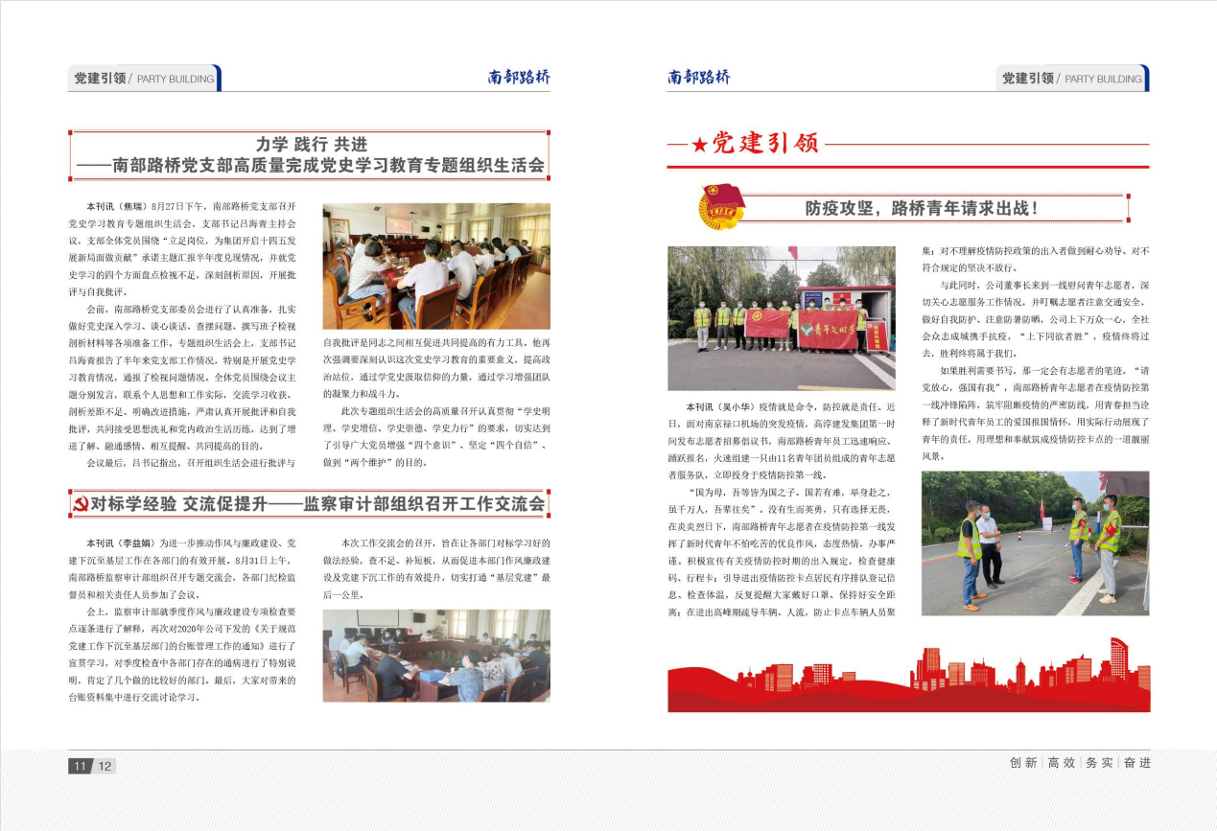Click the paragraph starting 与此同时，公司董事长
The width and height of the screenshot is (1217, 831).
pos(1035,320)
